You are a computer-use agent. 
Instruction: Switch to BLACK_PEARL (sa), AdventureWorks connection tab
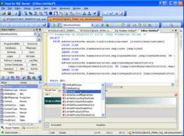tap(75, 19)
